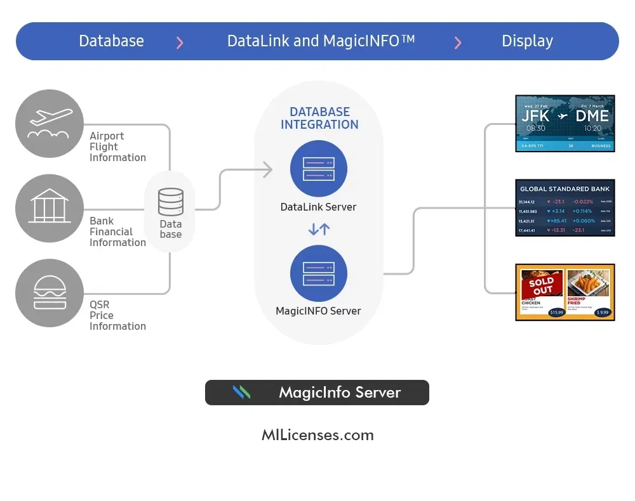Open the Sold Out menu display
Screen dimensions: 635x501
click(x=565, y=292)
